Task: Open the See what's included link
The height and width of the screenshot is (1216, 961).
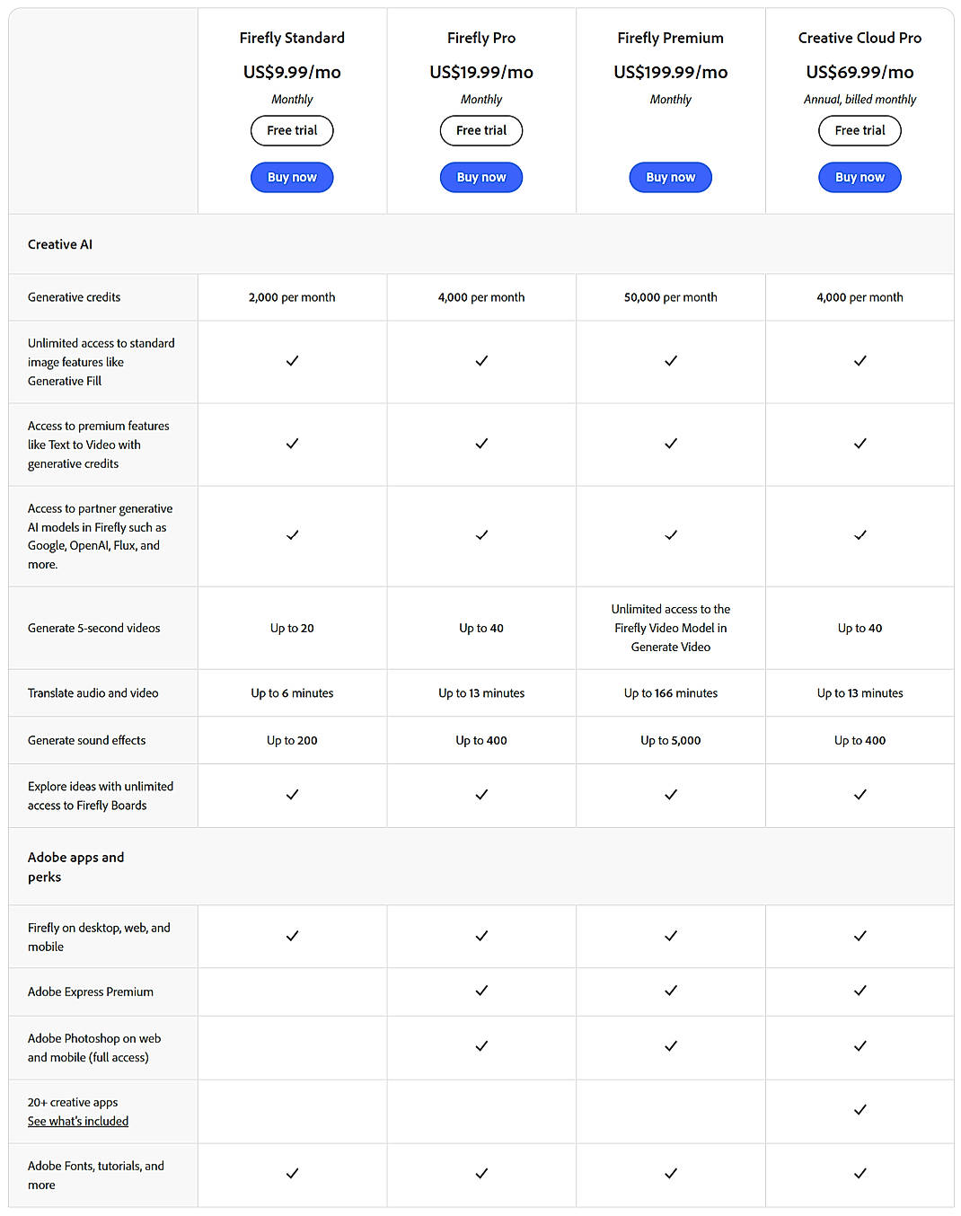Action: click(x=77, y=1121)
